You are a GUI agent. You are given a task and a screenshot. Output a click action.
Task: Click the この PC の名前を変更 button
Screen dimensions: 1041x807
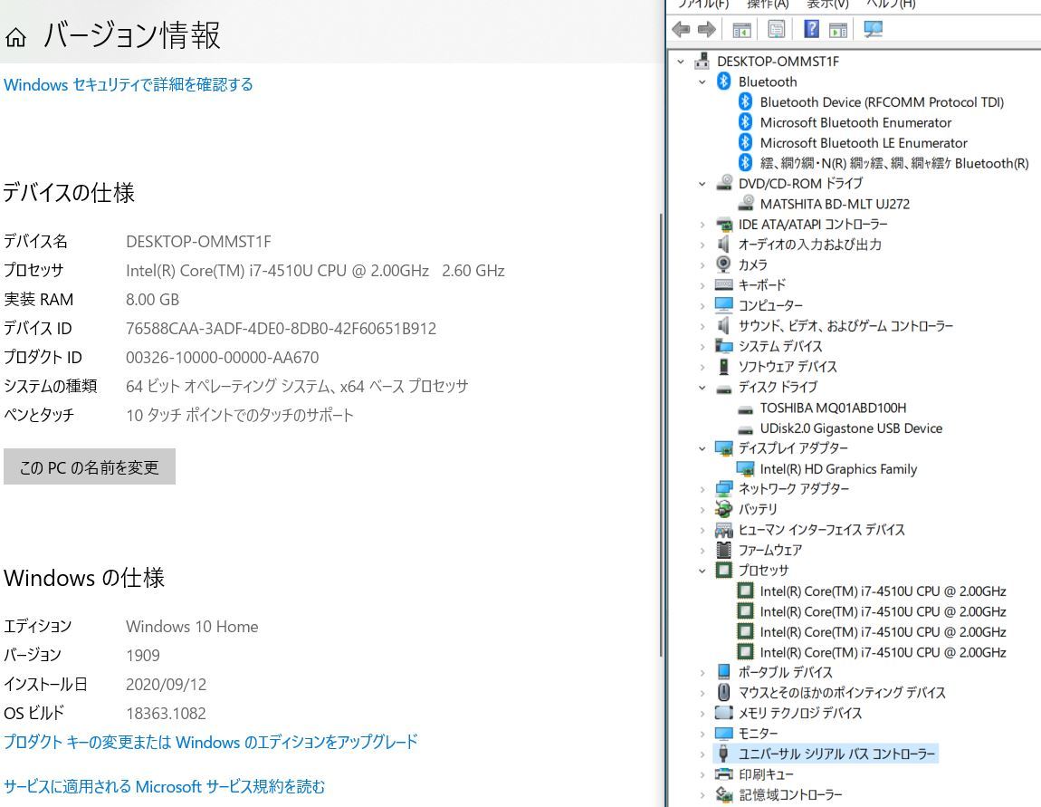tap(90, 467)
